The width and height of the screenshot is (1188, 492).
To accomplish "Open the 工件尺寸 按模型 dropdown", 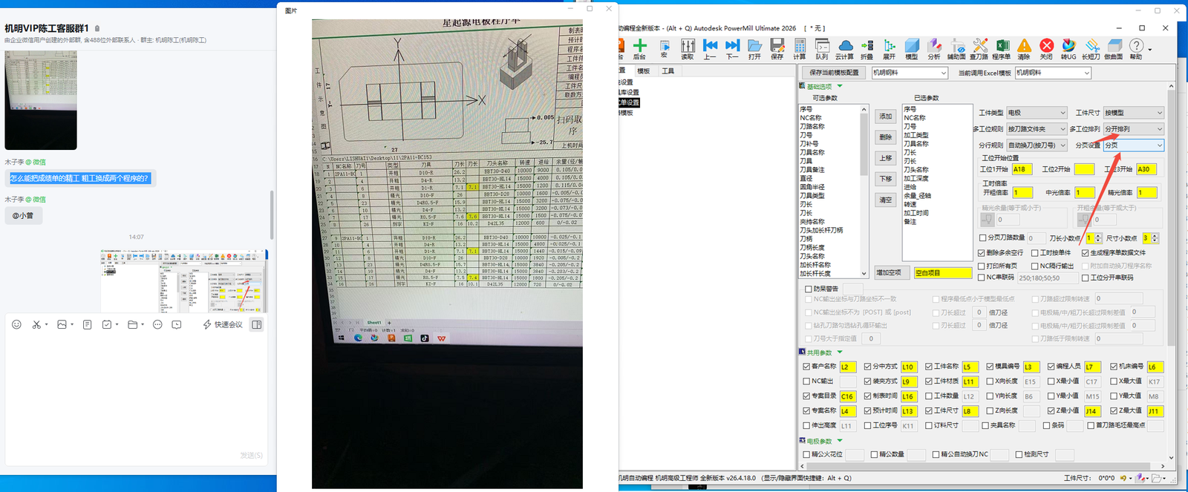I will tap(1134, 113).
